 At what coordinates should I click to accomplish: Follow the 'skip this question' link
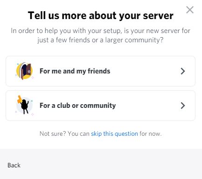(x=114, y=133)
